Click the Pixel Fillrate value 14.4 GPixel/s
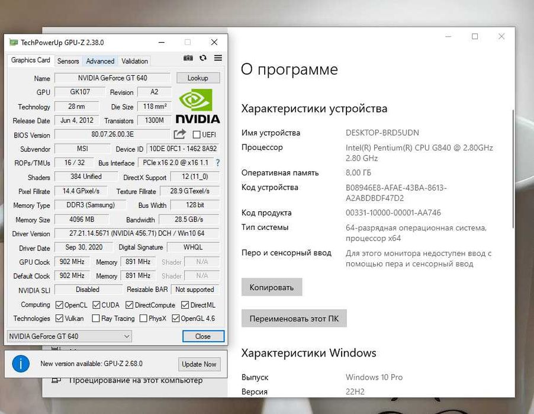 [81, 191]
